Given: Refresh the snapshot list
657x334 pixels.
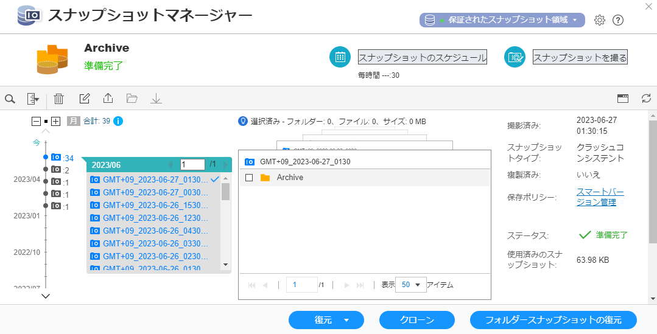Looking at the screenshot, I should pos(646,99).
